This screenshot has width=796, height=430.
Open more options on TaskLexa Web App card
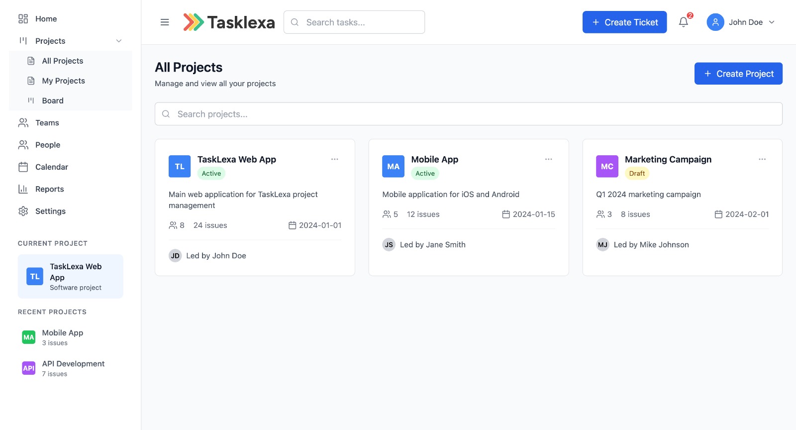tap(335, 159)
